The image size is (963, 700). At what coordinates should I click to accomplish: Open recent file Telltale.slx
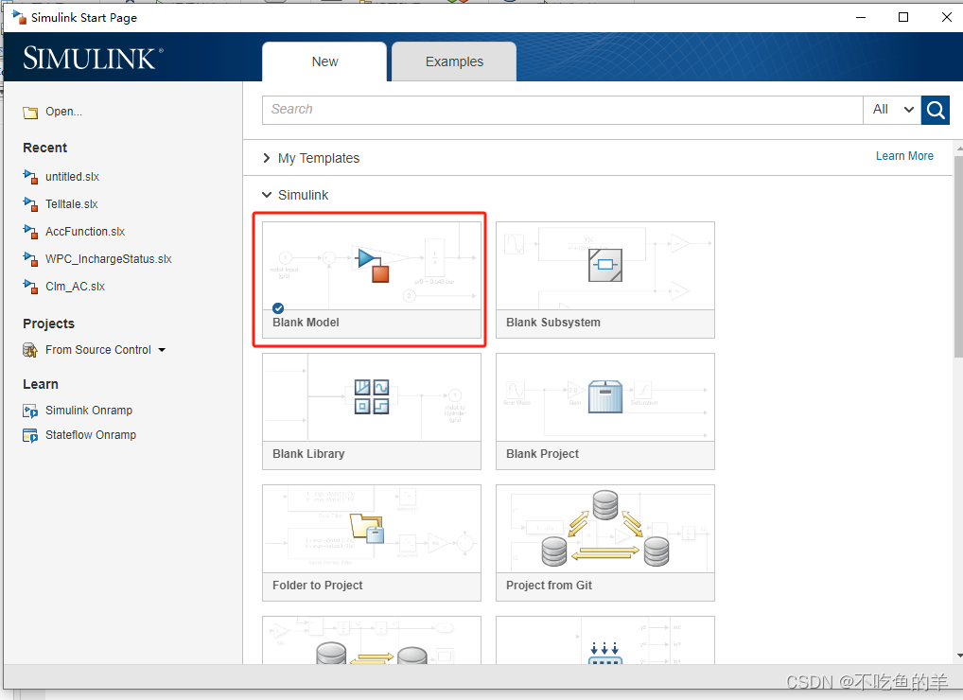coord(71,204)
